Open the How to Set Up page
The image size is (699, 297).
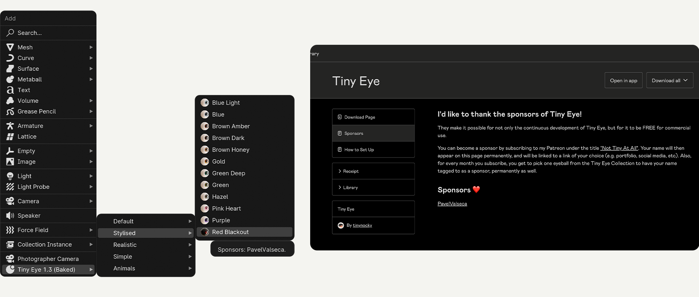point(374,150)
